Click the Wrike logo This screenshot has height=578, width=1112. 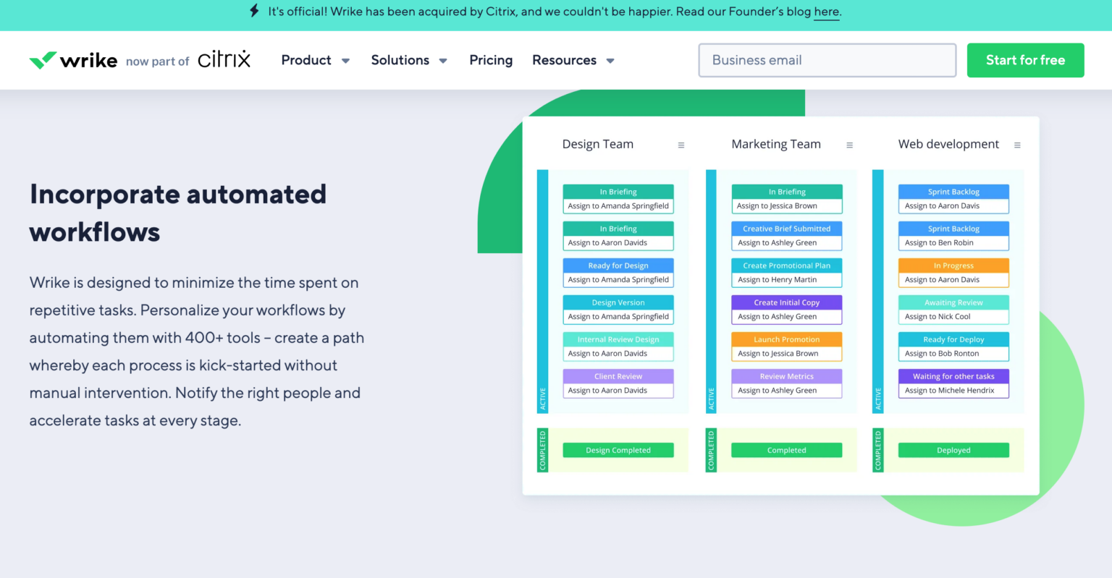coord(72,60)
